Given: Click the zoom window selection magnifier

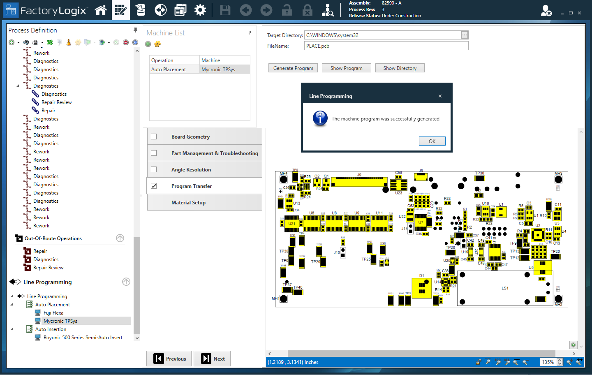Looking at the screenshot, I should tap(488, 362).
